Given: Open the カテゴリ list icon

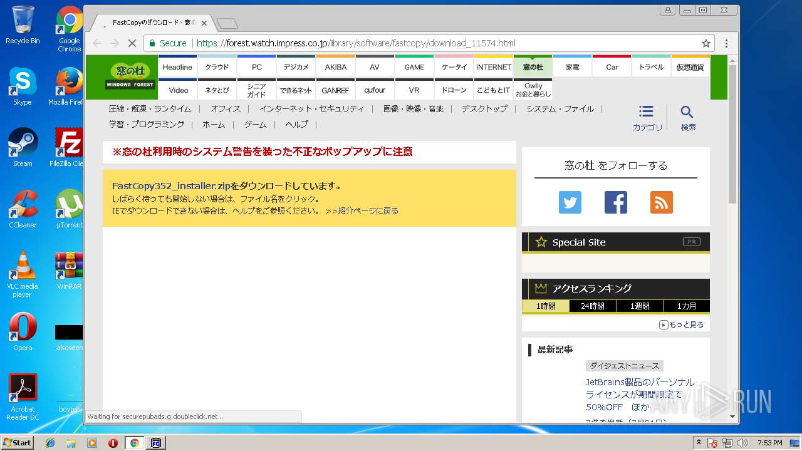Looking at the screenshot, I should coord(647,118).
